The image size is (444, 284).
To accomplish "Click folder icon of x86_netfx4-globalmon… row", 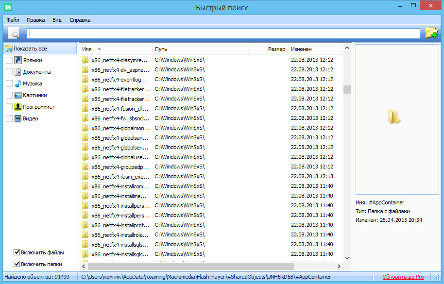I will click(x=85, y=128).
